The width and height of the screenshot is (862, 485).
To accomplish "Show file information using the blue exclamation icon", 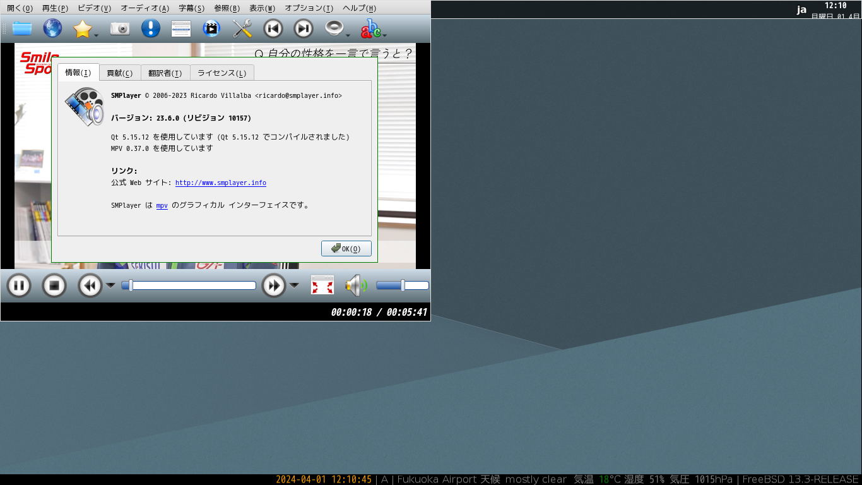I will tap(150, 28).
